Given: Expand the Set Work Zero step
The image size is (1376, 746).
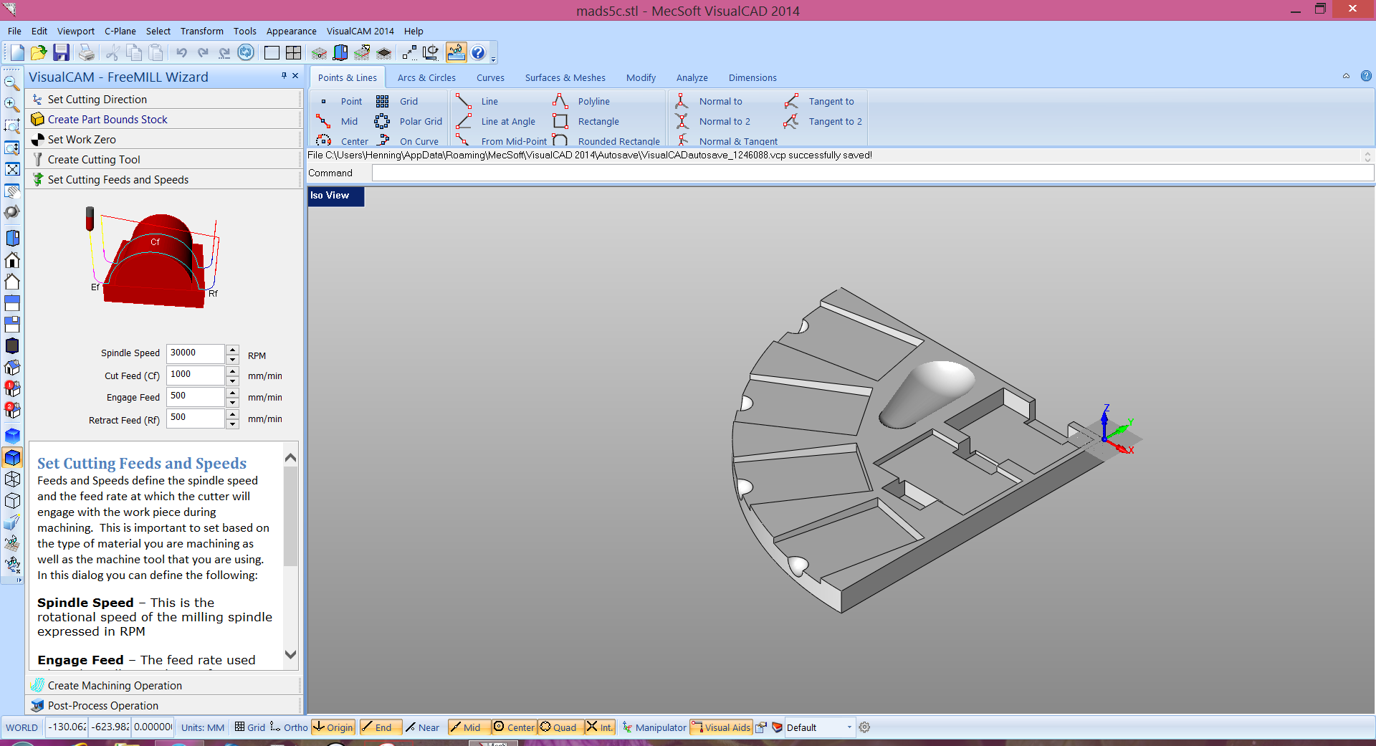Looking at the screenshot, I should coord(82,140).
